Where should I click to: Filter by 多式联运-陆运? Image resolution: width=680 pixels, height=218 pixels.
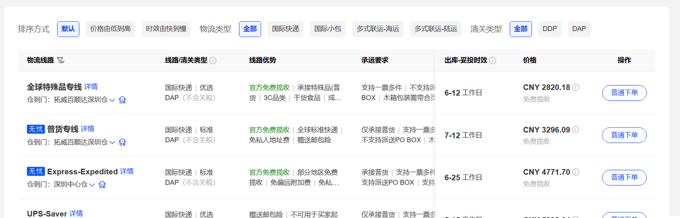(x=436, y=29)
